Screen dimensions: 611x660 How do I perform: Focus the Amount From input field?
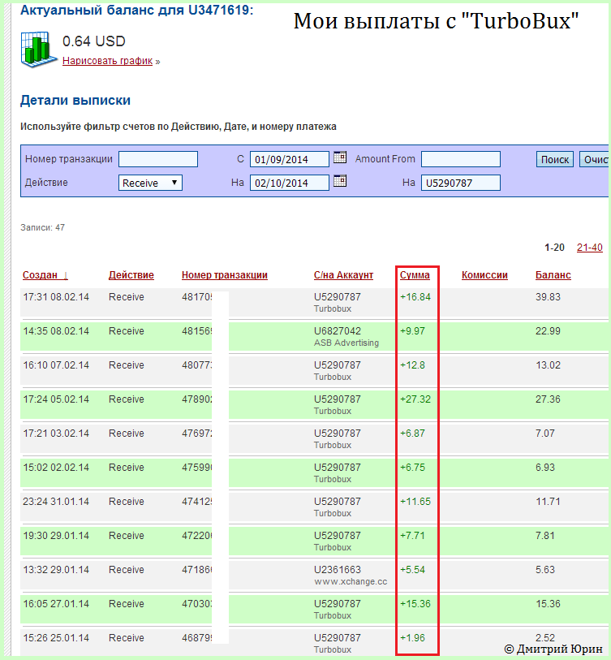click(461, 159)
